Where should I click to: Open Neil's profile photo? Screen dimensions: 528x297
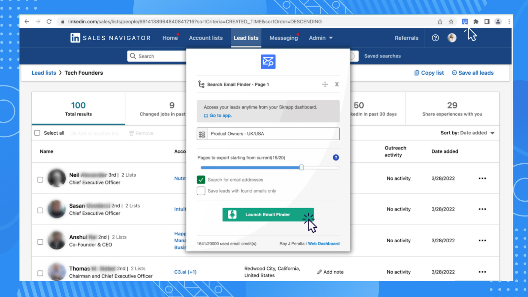click(x=57, y=178)
